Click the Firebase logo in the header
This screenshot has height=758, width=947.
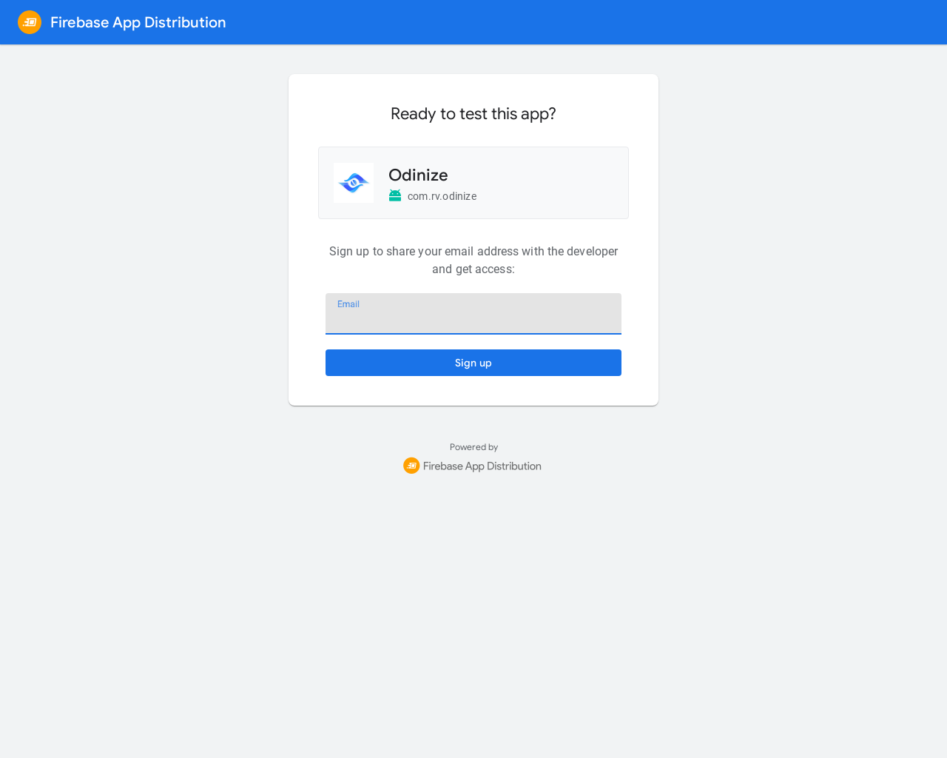tap(30, 22)
